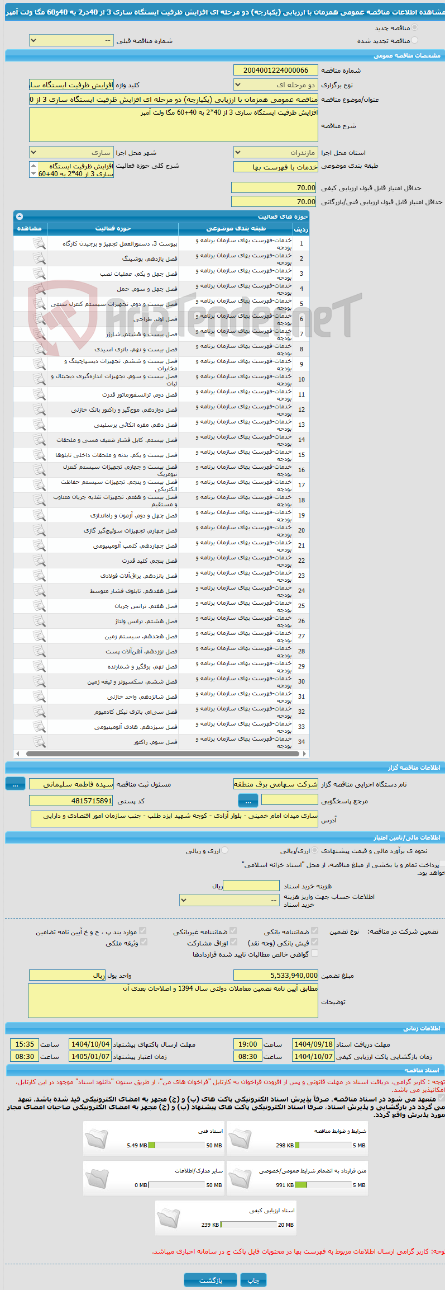Open the حساب واریز هزینه خرید اسناد dropdown
445x1290 pixels.
(229, 900)
